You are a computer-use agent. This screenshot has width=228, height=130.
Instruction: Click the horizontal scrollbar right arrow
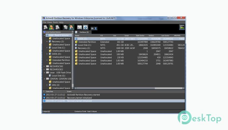183,88
